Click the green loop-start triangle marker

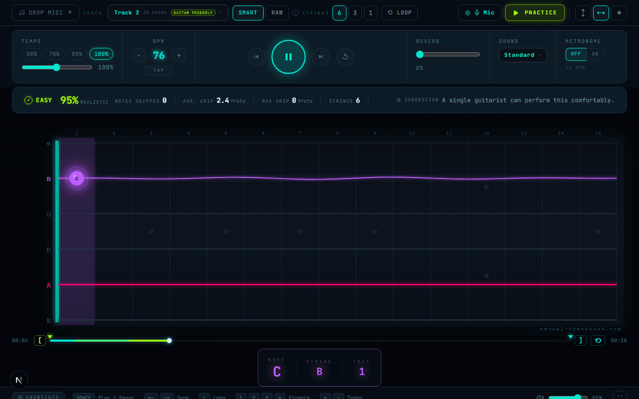pos(50,337)
